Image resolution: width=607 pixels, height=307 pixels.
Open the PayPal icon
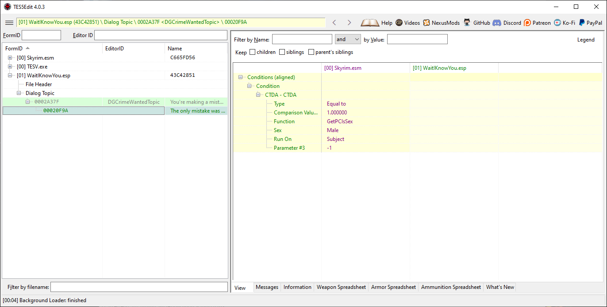[x=582, y=23]
